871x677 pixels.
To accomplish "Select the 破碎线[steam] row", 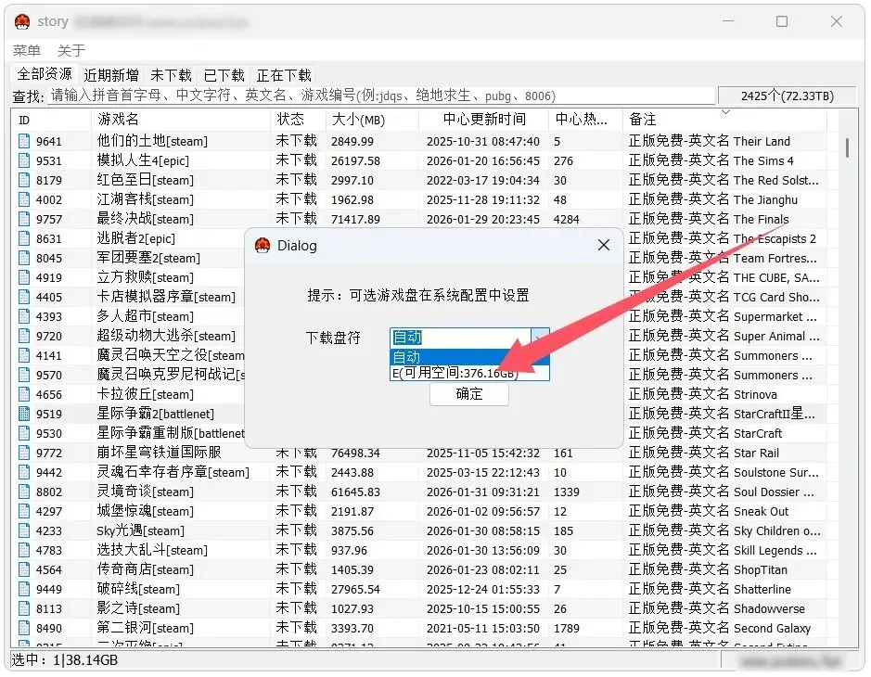I will (x=419, y=589).
